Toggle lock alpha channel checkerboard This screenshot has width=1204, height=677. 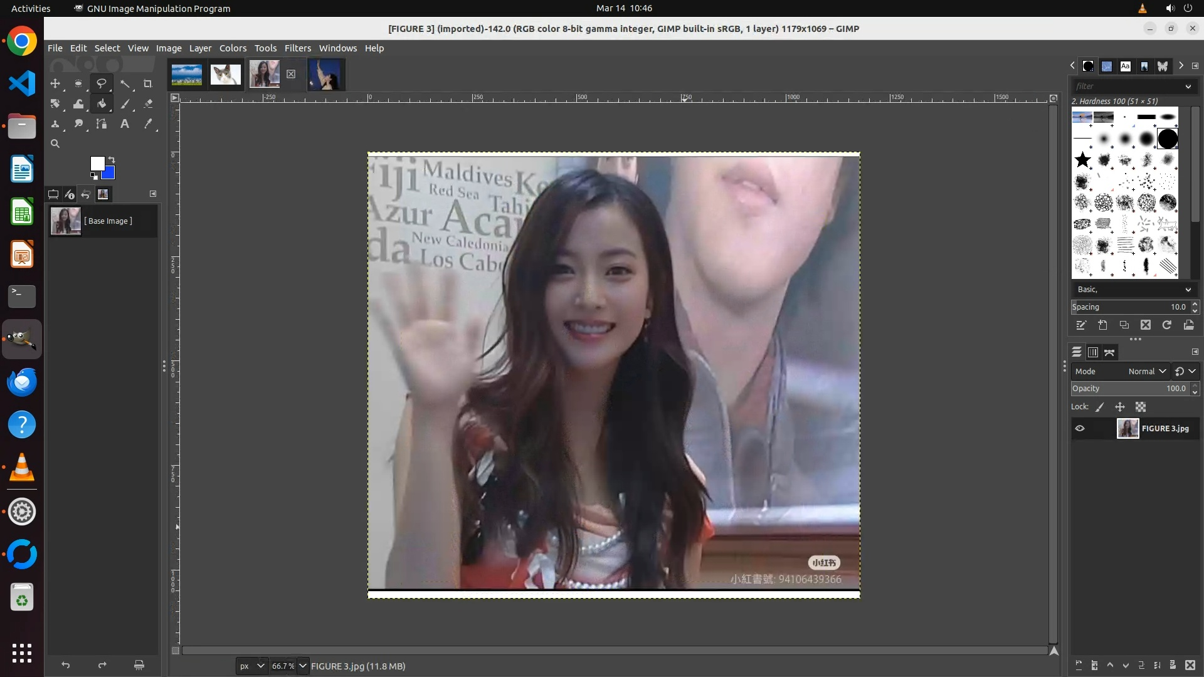tap(1141, 407)
